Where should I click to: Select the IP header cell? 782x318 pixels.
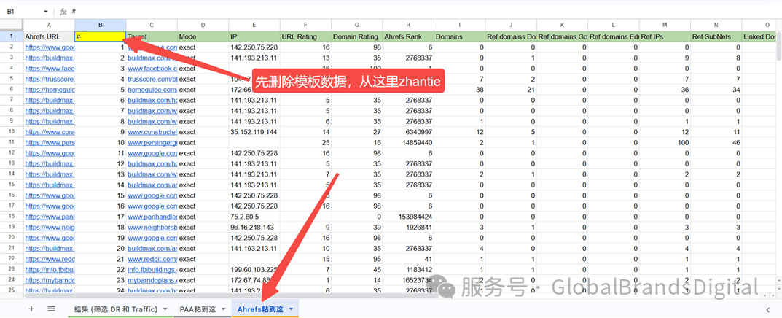(x=254, y=36)
